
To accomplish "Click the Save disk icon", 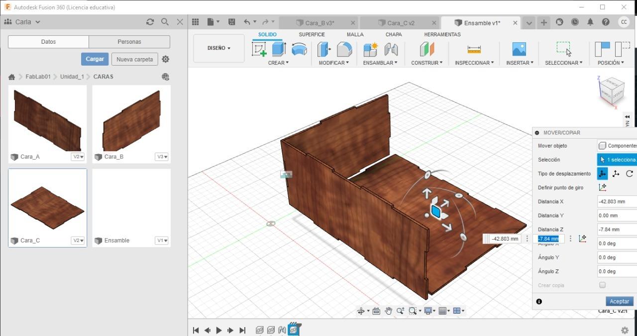I will coord(231,22).
